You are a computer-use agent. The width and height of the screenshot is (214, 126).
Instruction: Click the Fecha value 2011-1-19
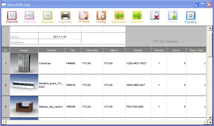point(59,37)
